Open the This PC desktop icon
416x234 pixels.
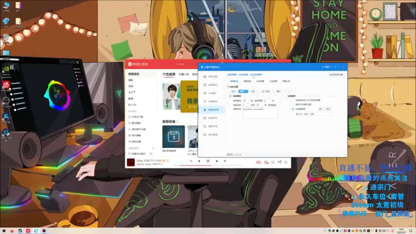pyautogui.click(x=6, y=6)
